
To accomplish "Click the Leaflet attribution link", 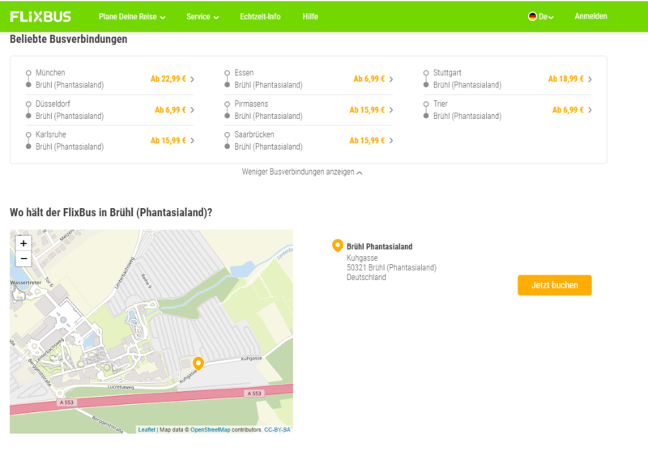I will coord(147,430).
